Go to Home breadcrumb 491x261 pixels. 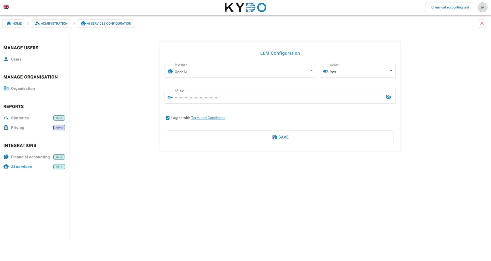point(14,24)
